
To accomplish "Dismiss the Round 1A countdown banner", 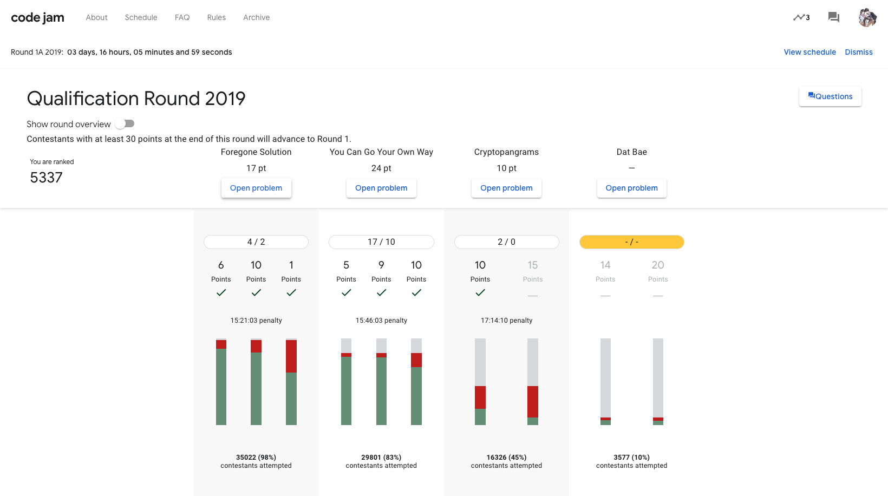I will coord(858,52).
